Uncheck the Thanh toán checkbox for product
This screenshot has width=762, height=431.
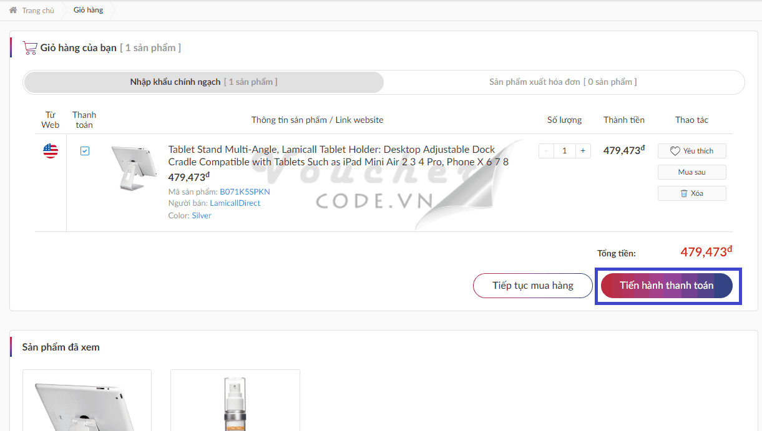click(85, 151)
